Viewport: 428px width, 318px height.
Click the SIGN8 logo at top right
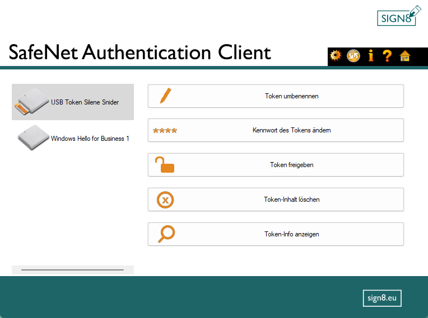point(399,16)
